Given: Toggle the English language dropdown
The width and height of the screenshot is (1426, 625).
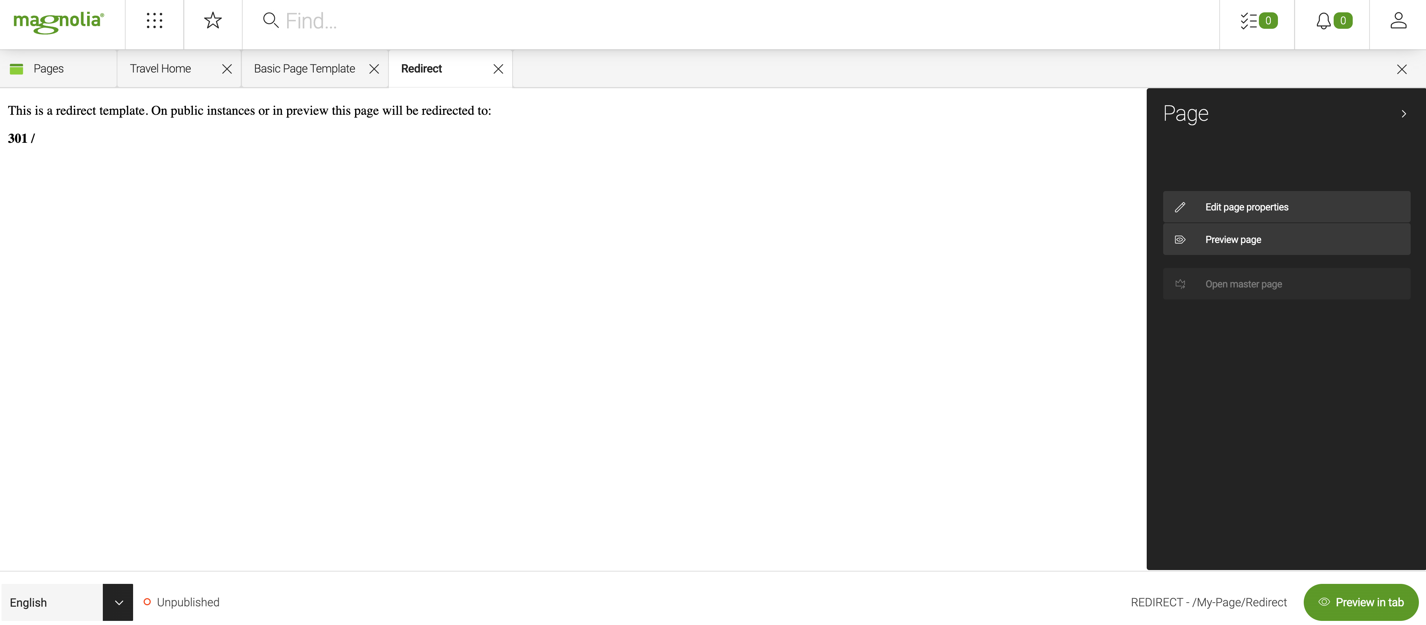Looking at the screenshot, I should coord(117,602).
